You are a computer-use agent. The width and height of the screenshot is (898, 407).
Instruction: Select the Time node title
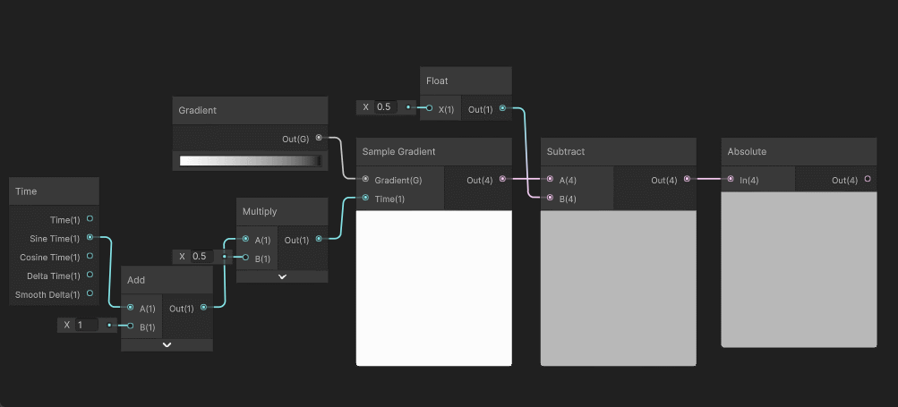tap(54, 191)
